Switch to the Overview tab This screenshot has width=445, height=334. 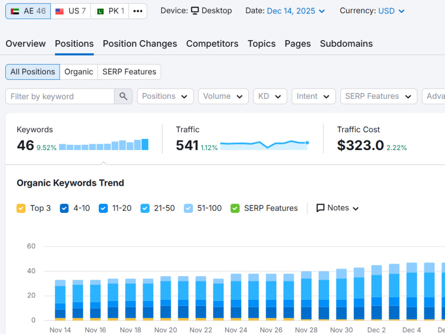(25, 44)
